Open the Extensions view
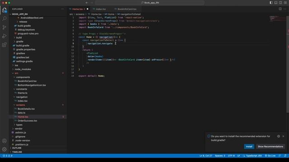The height and width of the screenshot is (162, 289). click(4, 45)
